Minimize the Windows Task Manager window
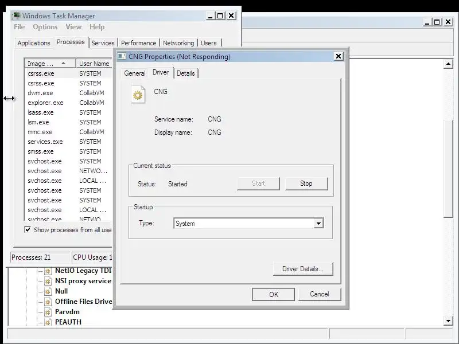The width and height of the screenshot is (459, 344). 210,16
